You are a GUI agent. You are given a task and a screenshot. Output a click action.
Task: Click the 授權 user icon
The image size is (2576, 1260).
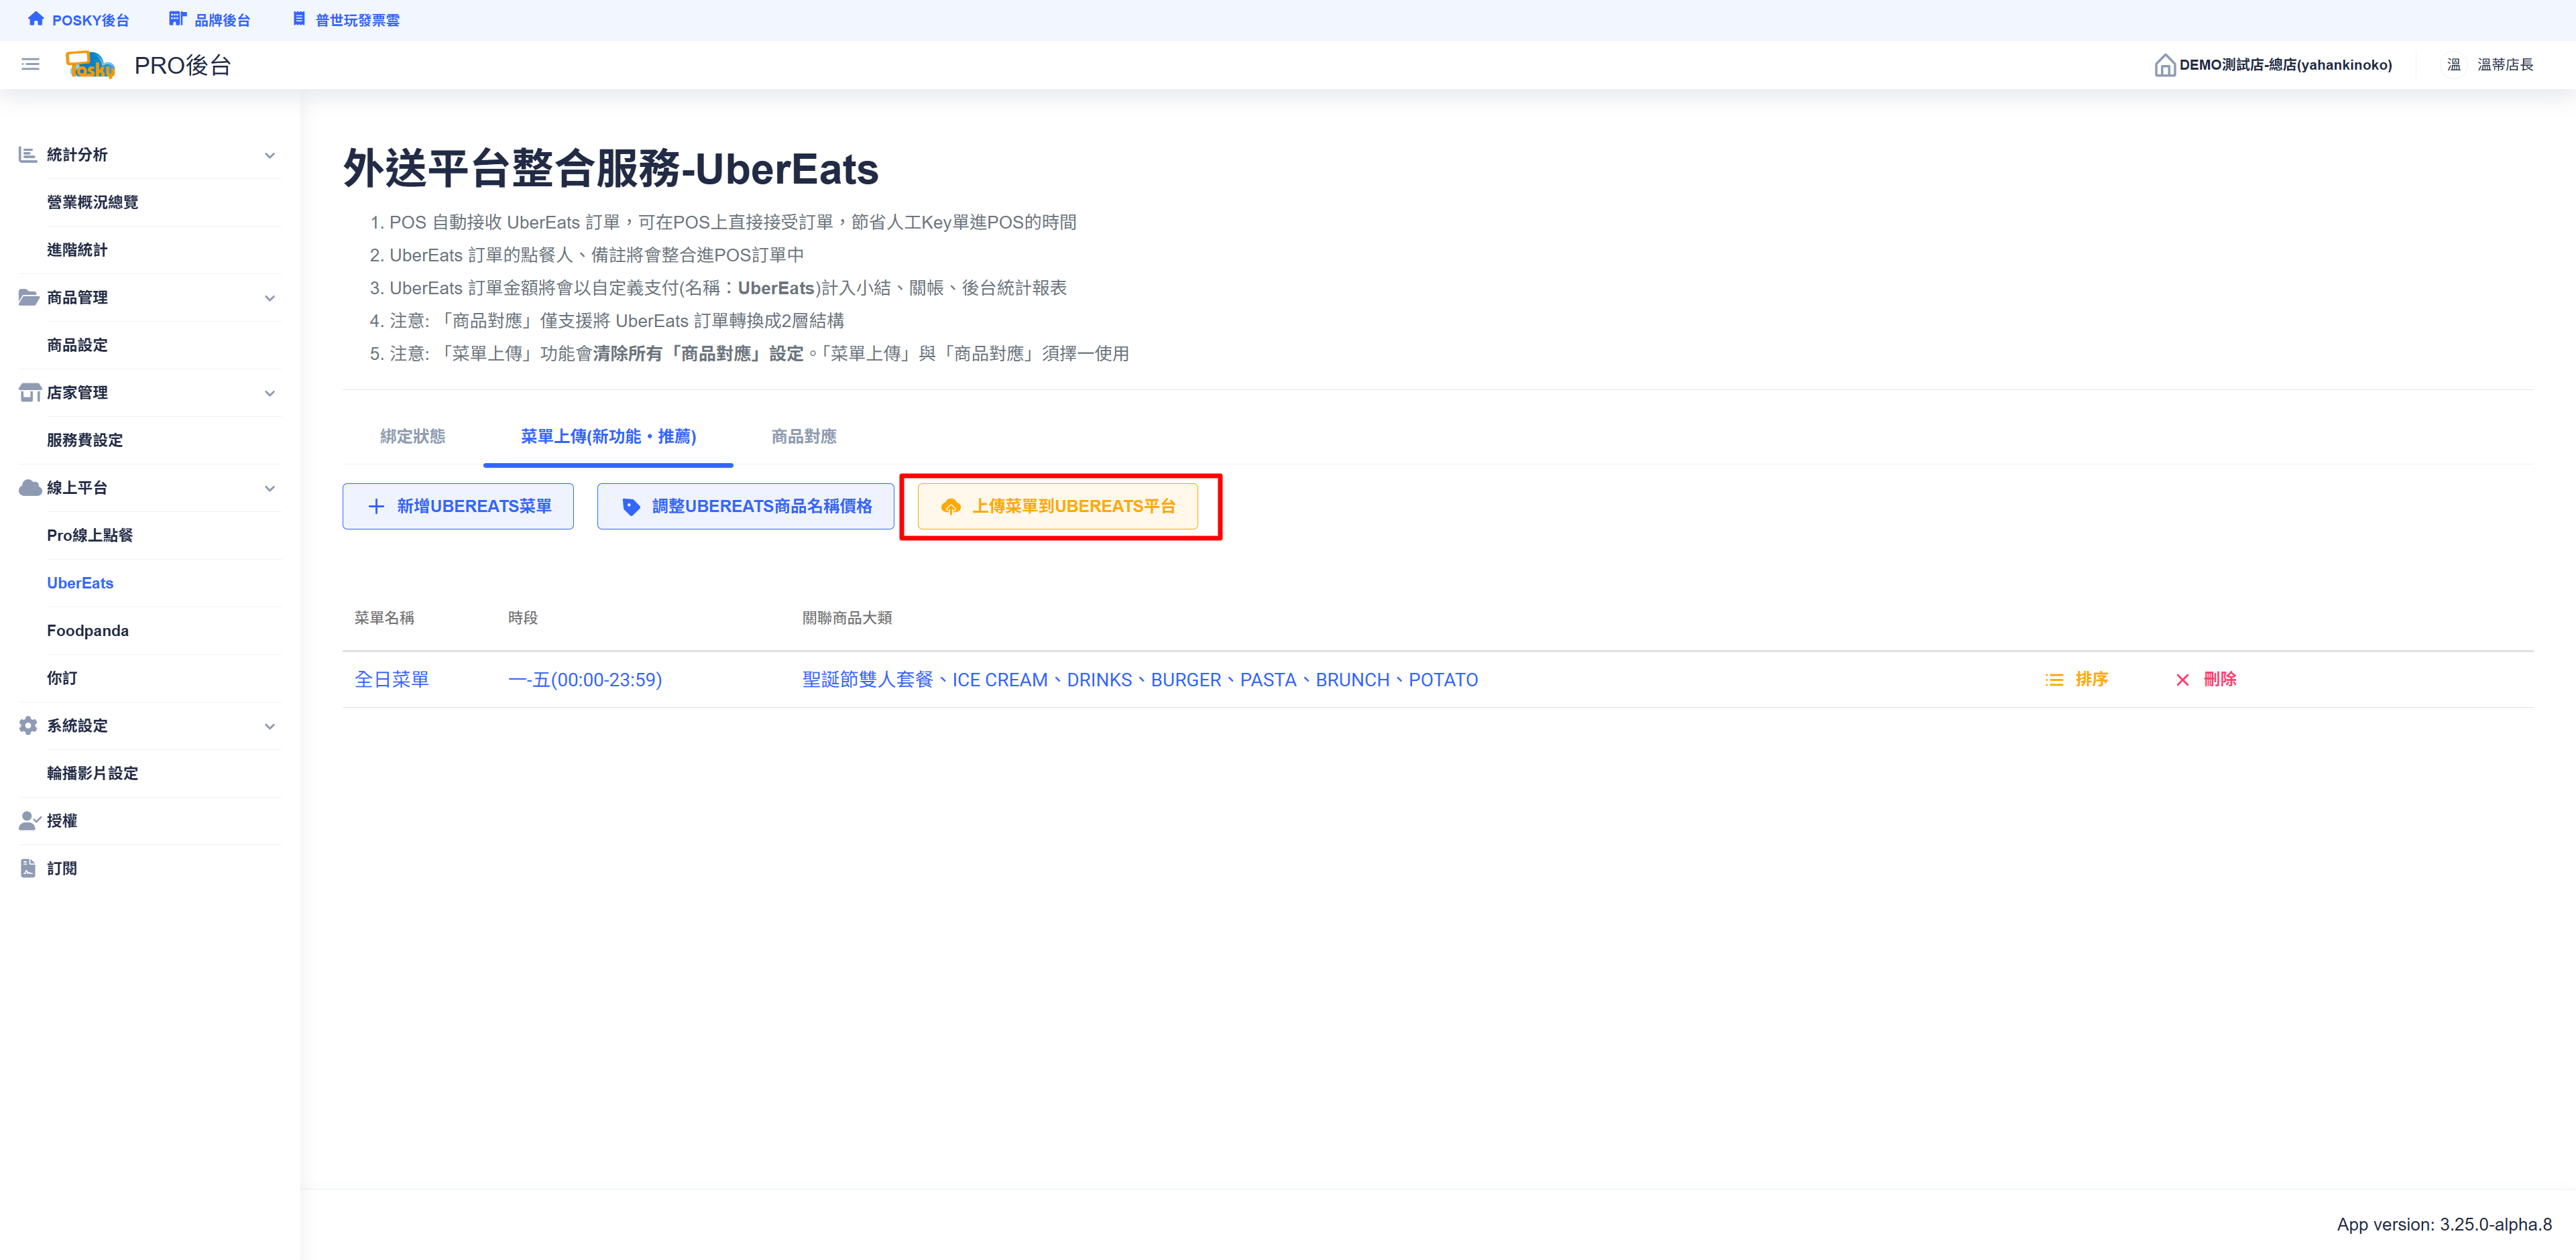coord(28,820)
